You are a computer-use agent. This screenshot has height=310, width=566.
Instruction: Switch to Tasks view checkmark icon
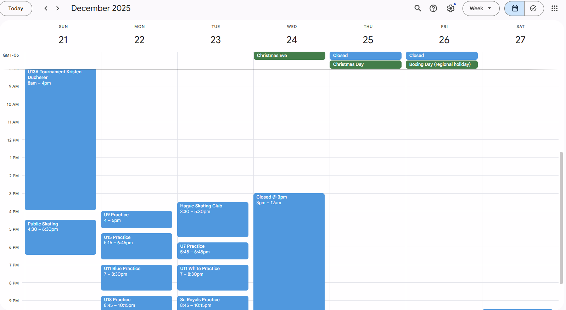[x=533, y=8]
